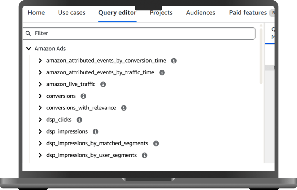Viewport: 297px width, 190px height.
Task: Go to the Home tab
Action: [x=36, y=13]
